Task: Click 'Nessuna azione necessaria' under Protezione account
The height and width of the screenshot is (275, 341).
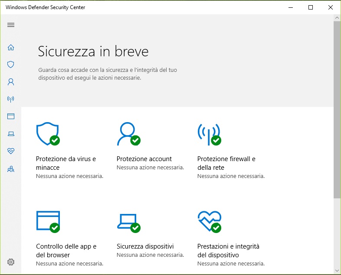Action: tap(150, 168)
